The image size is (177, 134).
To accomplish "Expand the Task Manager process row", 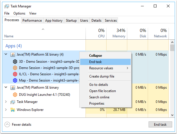I will (6, 102).
